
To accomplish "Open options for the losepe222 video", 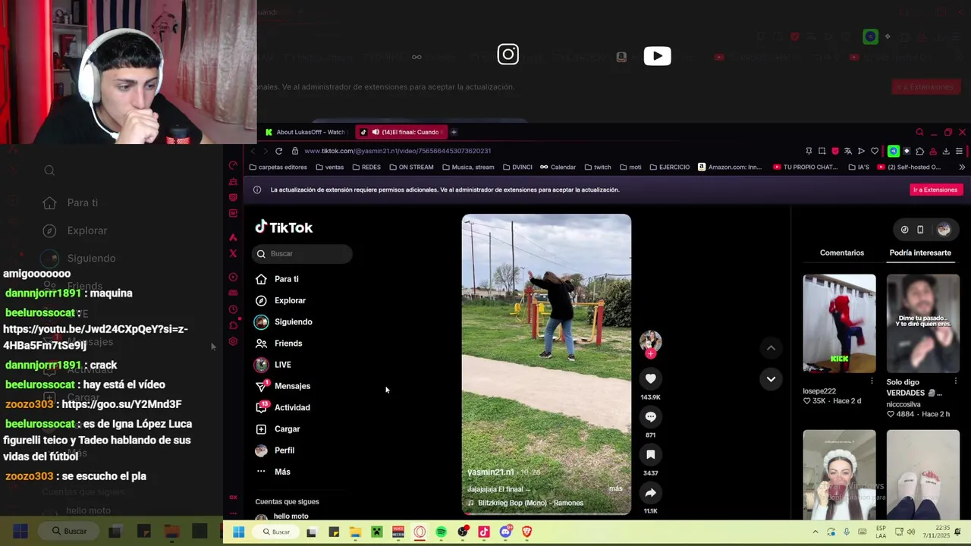I will [x=872, y=381].
